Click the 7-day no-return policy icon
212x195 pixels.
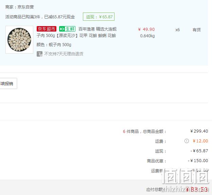pyautogui.click(x=39, y=54)
